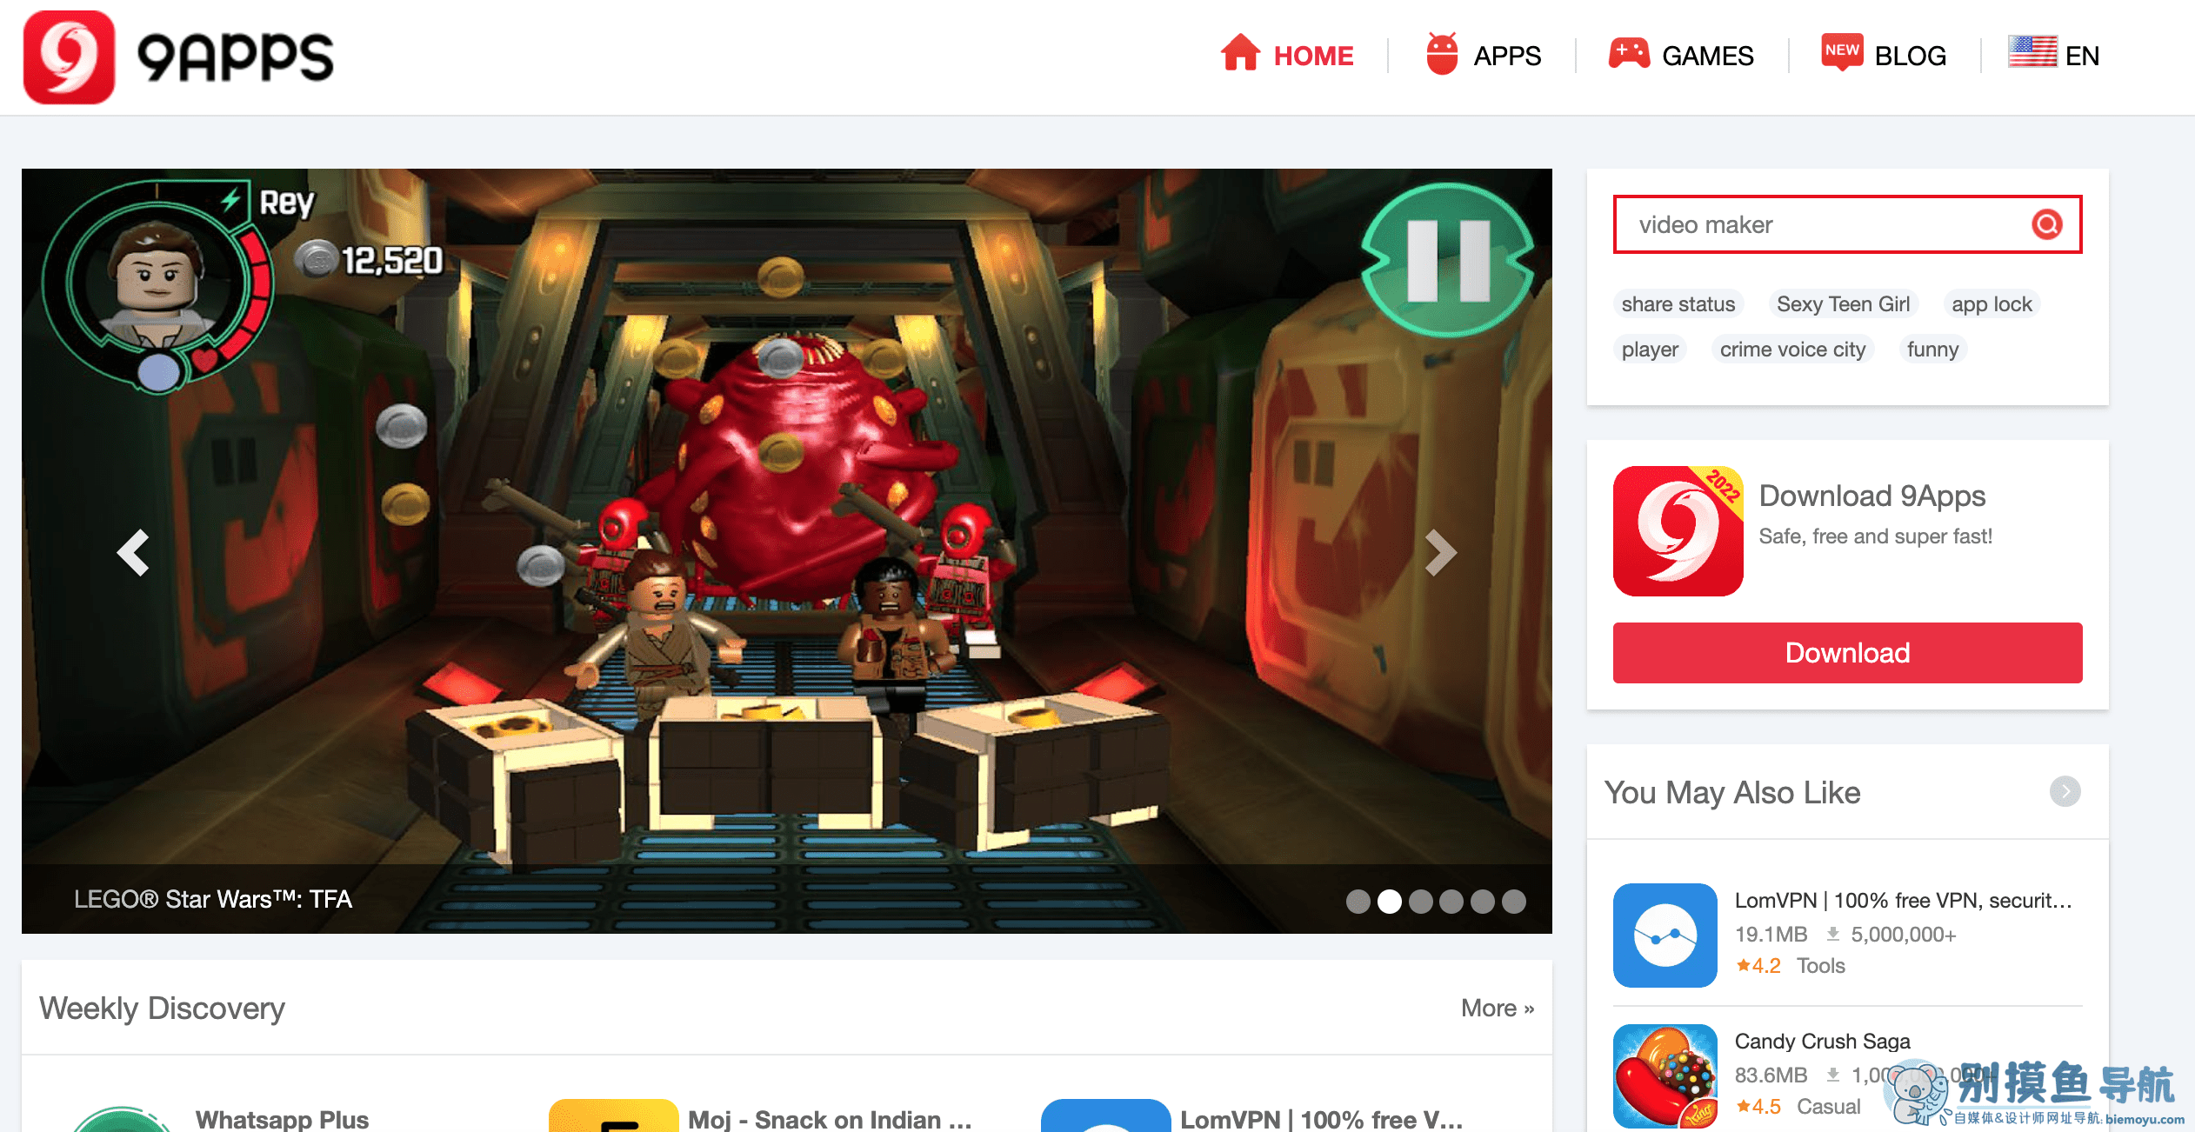Select the funny search tag
The width and height of the screenshot is (2195, 1132).
coord(1932,350)
